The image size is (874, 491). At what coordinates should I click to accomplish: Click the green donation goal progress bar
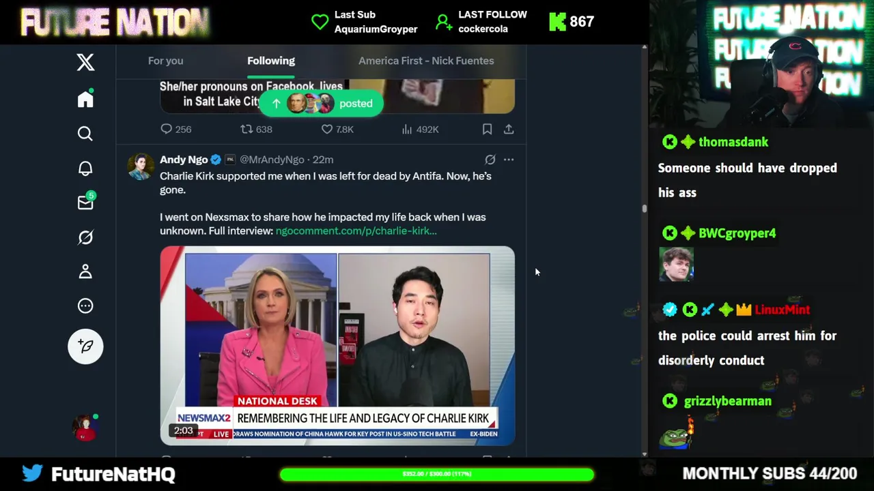point(437,474)
